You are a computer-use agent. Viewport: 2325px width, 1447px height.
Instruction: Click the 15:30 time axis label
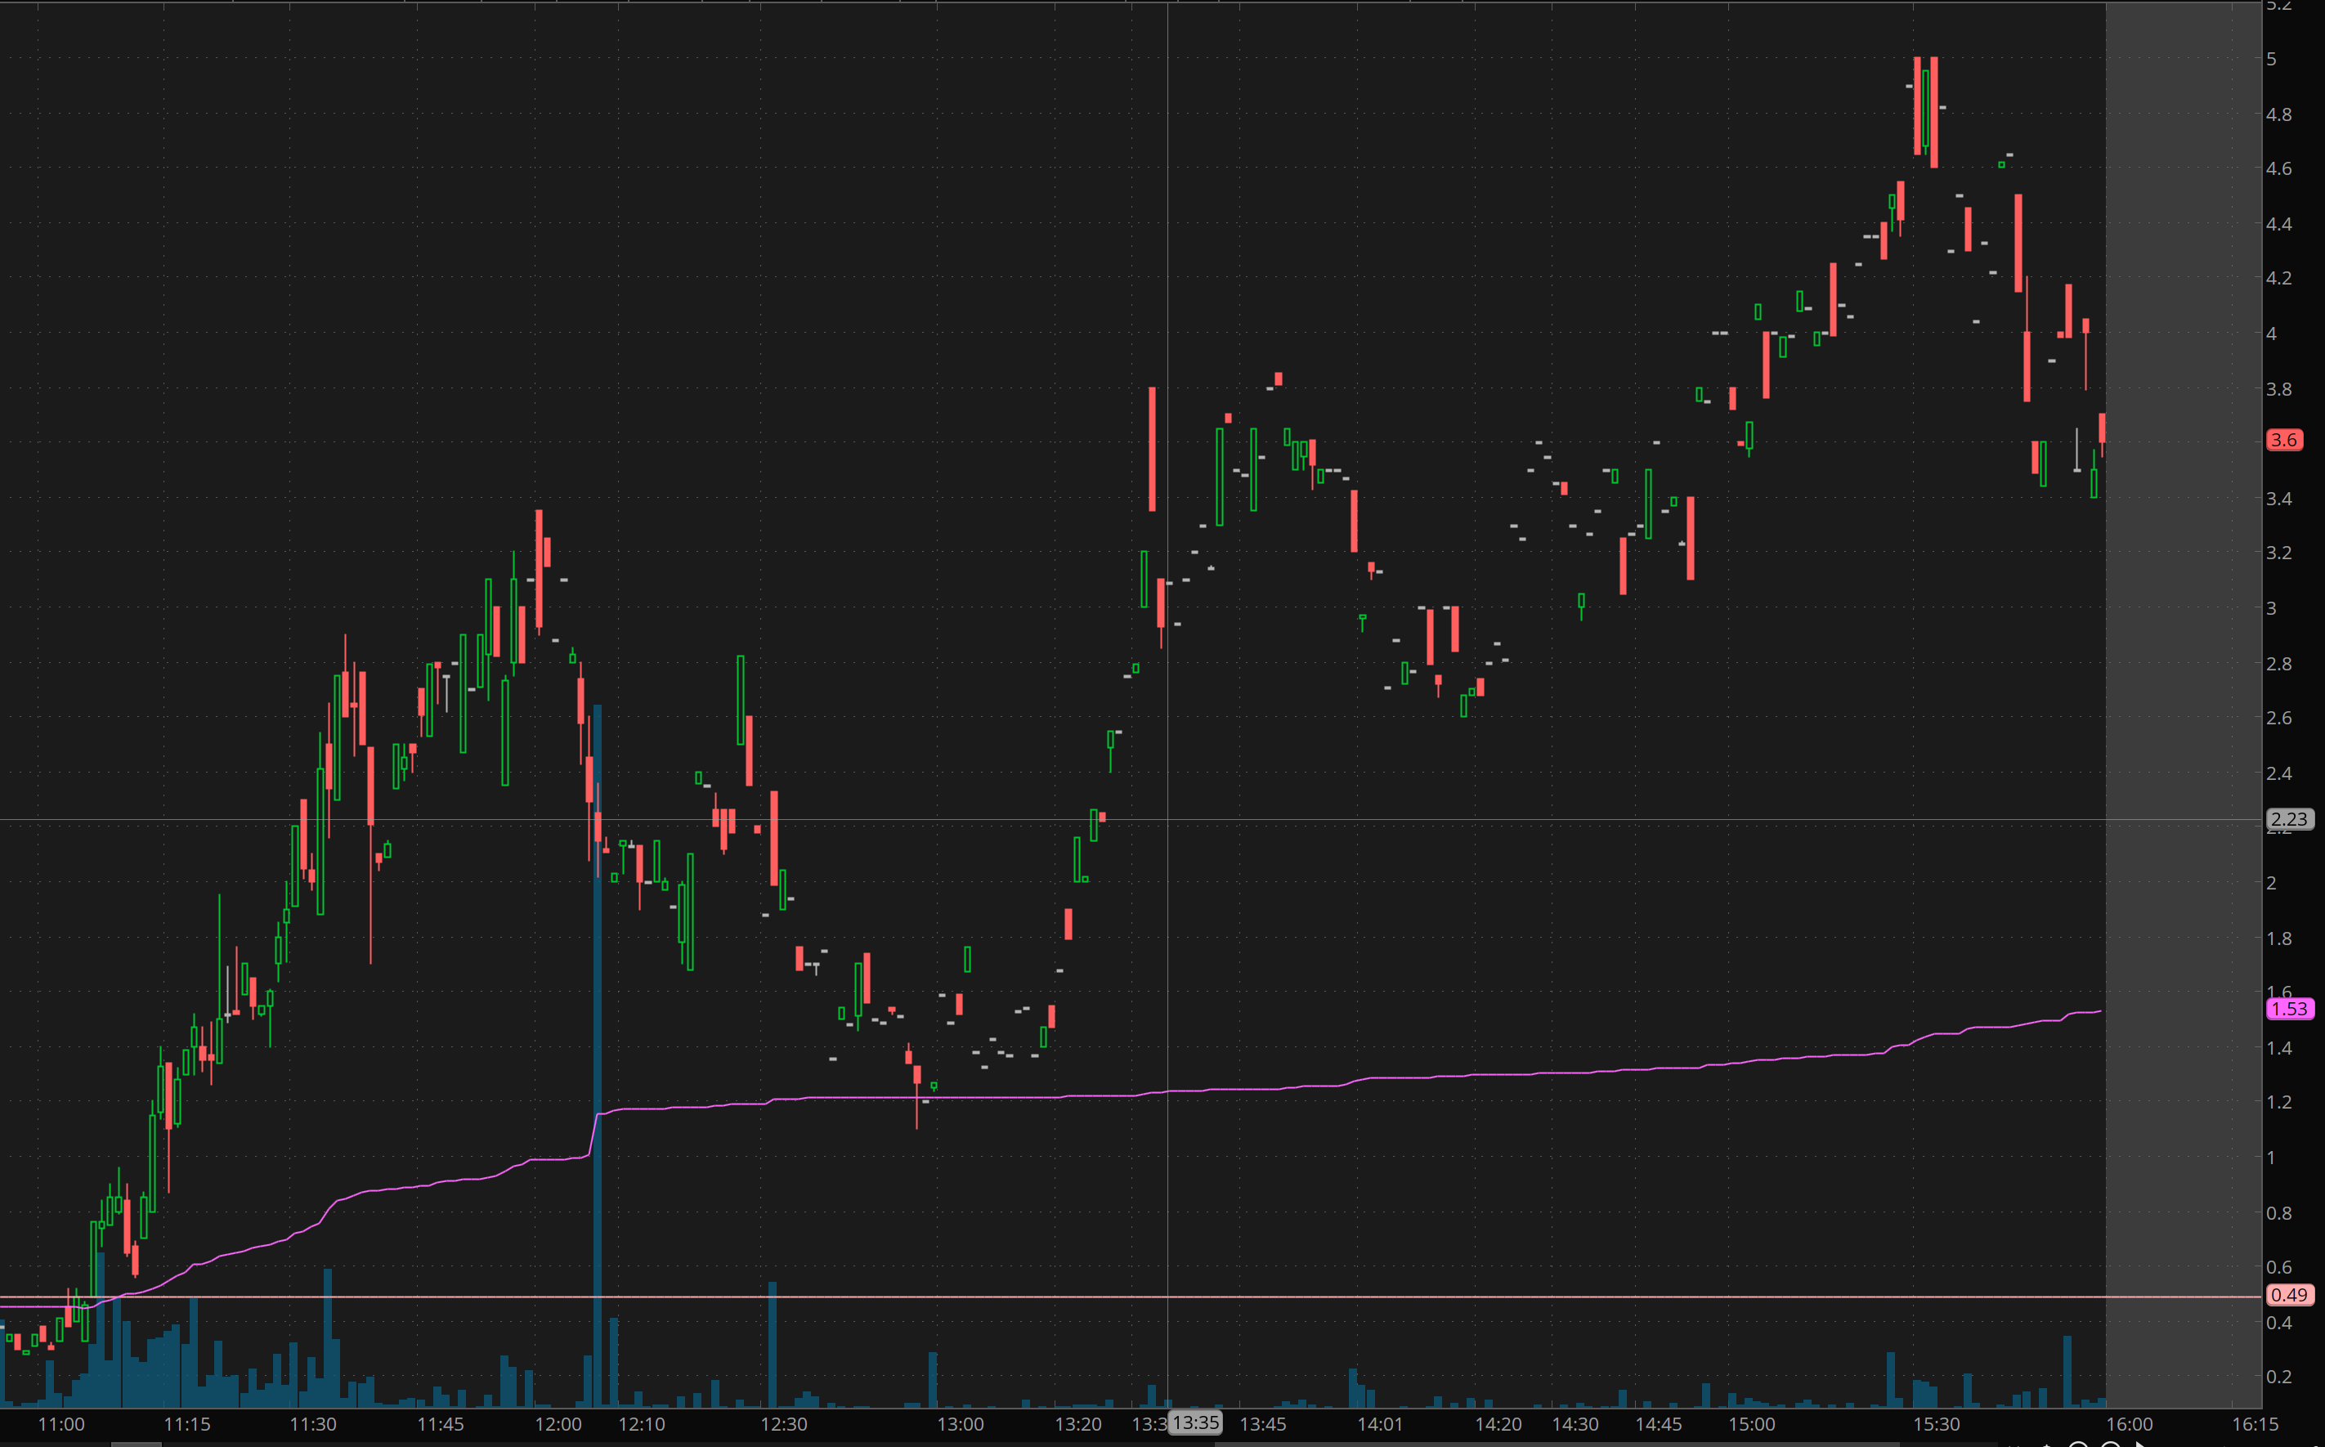[x=1936, y=1424]
